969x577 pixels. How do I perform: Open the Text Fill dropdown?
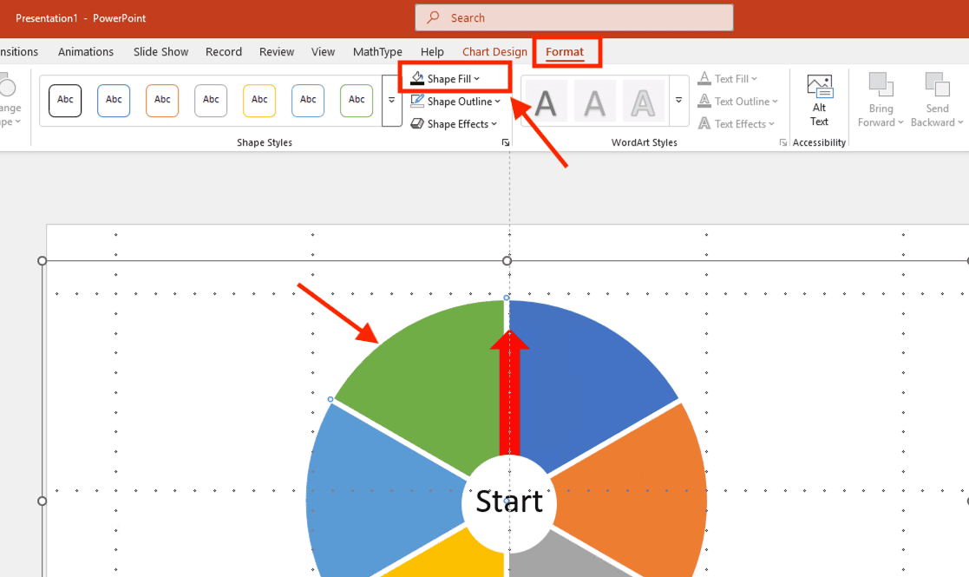tap(727, 78)
